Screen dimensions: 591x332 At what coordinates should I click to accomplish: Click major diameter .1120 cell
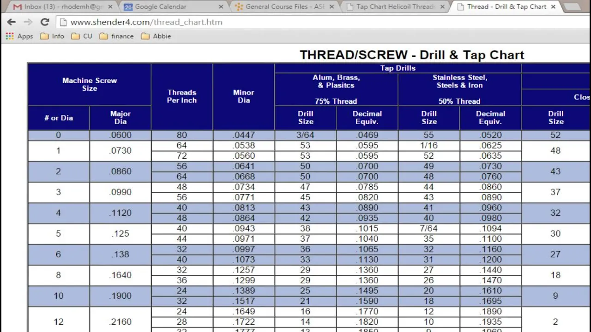[x=121, y=213]
